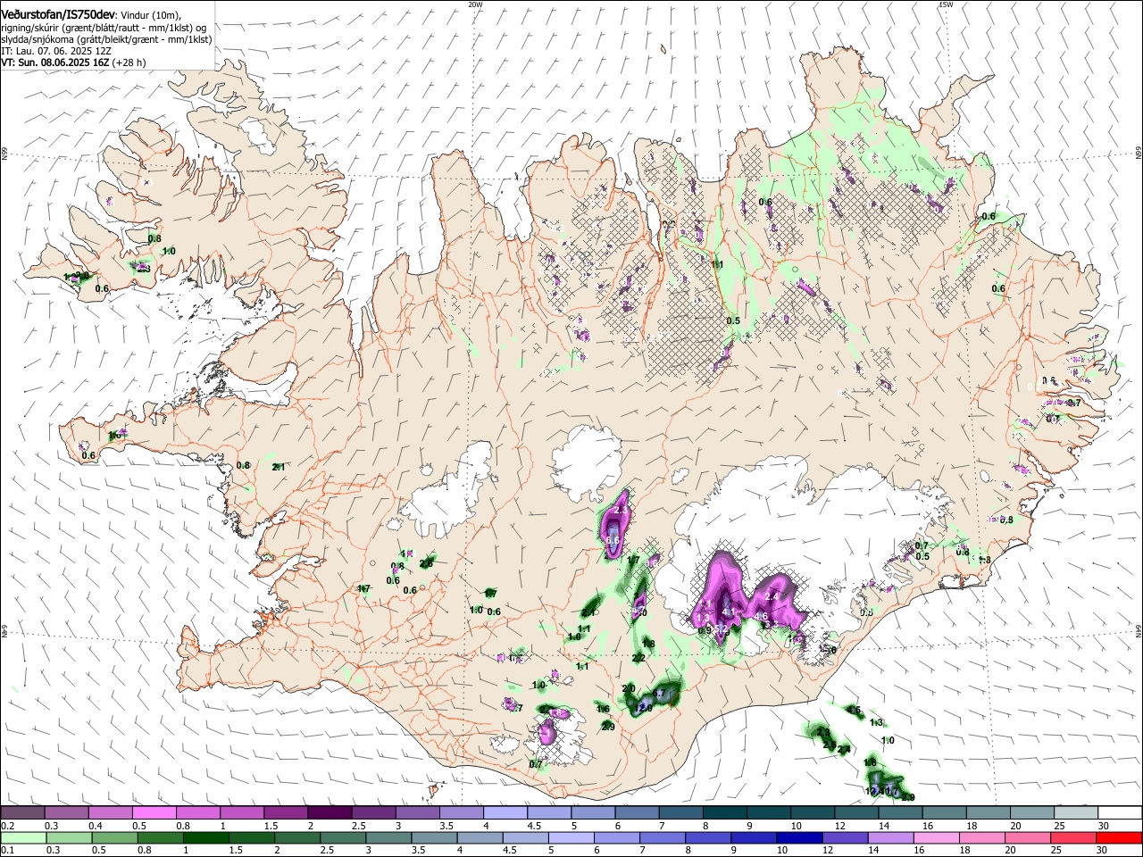Pick the light gray 25 swatch in upper legend row
This screenshot has height=857, width=1143.
pos(1077,813)
